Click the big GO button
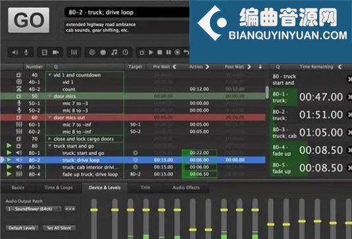 29,20
